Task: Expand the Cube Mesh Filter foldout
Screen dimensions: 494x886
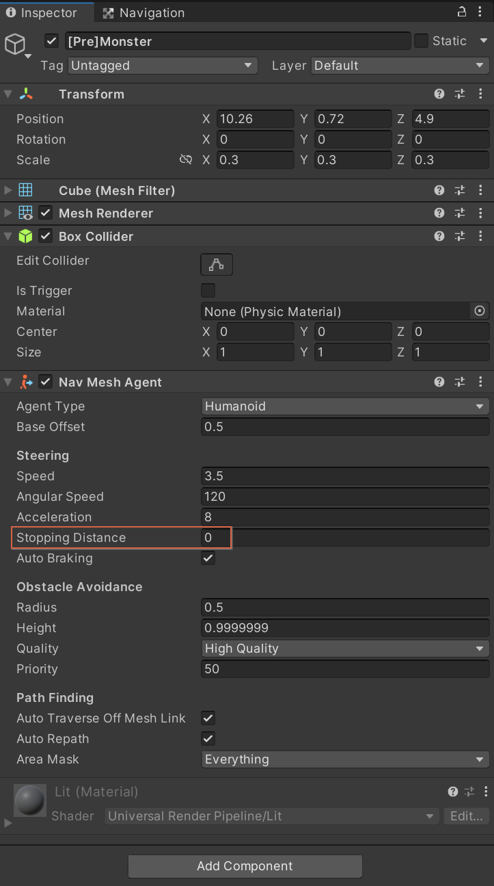Action: pyautogui.click(x=8, y=190)
